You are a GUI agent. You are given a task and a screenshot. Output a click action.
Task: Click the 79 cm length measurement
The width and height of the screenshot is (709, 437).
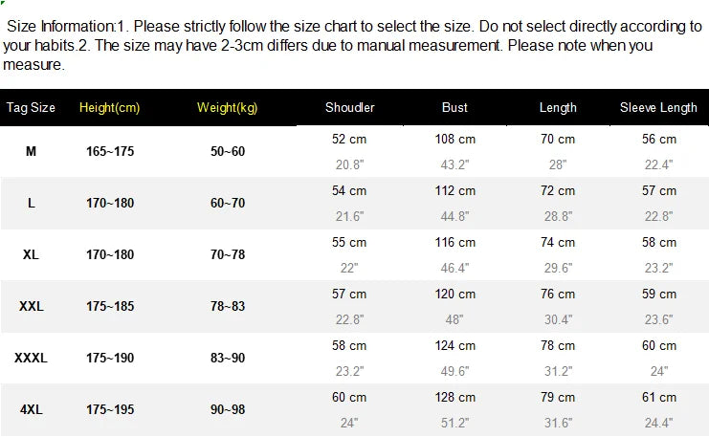point(558,397)
